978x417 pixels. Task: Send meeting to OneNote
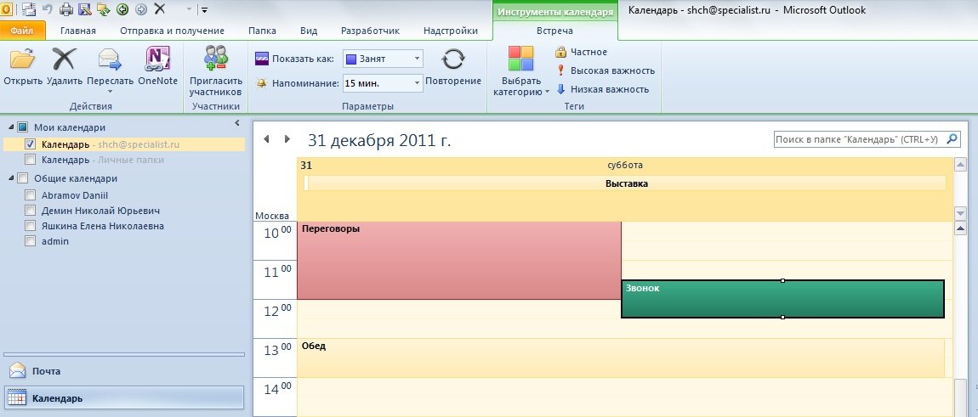(157, 61)
